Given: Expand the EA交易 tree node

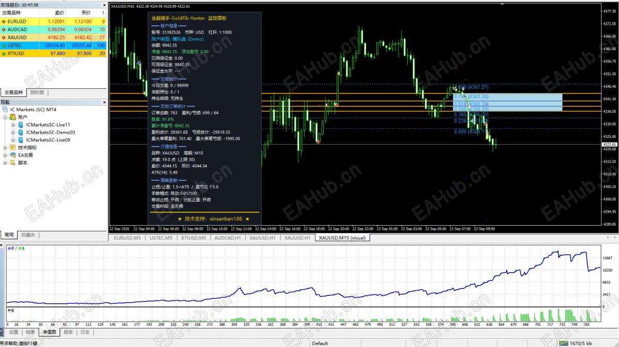Looking at the screenshot, I should tap(5, 155).
